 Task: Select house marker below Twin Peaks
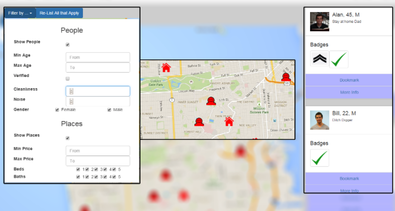click(x=229, y=121)
